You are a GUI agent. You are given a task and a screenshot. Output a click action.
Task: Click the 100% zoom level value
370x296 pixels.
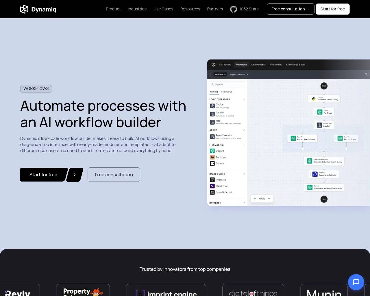(x=262, y=199)
